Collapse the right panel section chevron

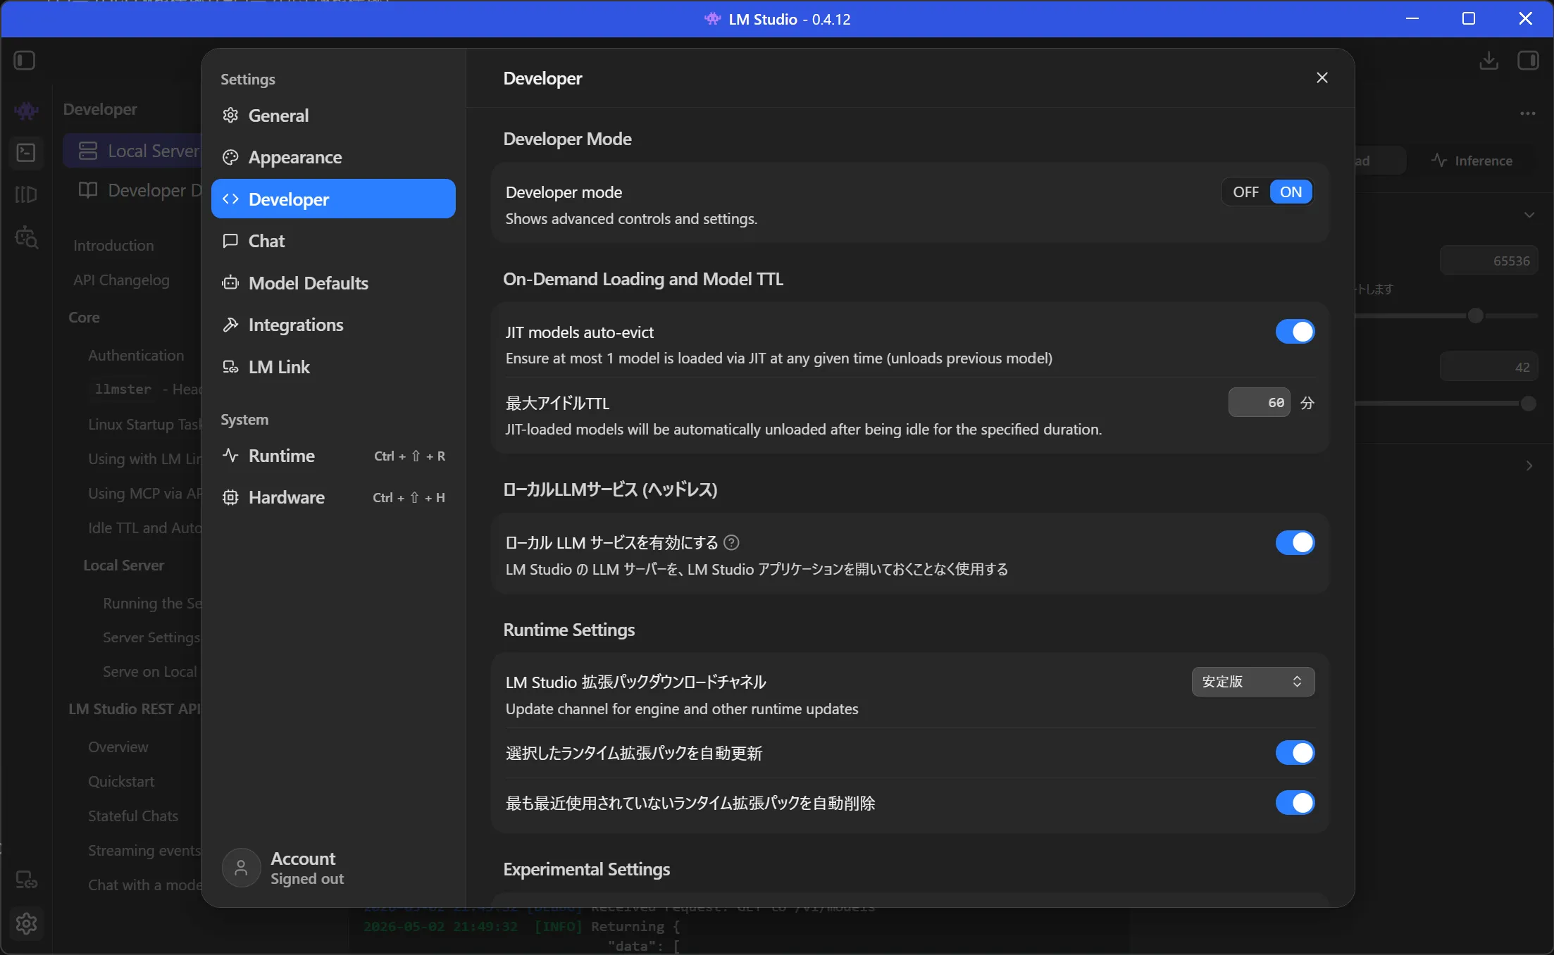click(1529, 215)
